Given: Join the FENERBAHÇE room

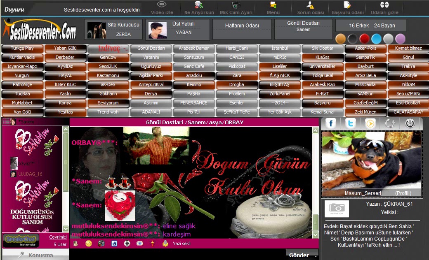Looking at the screenshot, I should coord(194,103).
